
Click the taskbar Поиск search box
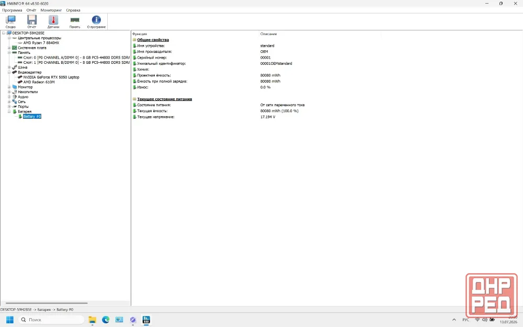coord(51,320)
